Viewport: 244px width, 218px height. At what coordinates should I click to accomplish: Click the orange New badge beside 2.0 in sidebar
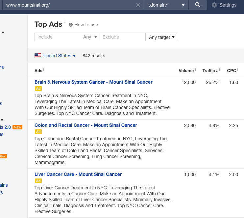point(17,127)
